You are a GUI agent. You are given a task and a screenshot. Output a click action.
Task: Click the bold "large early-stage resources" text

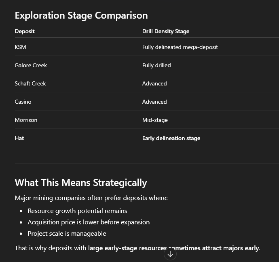pos(127,248)
